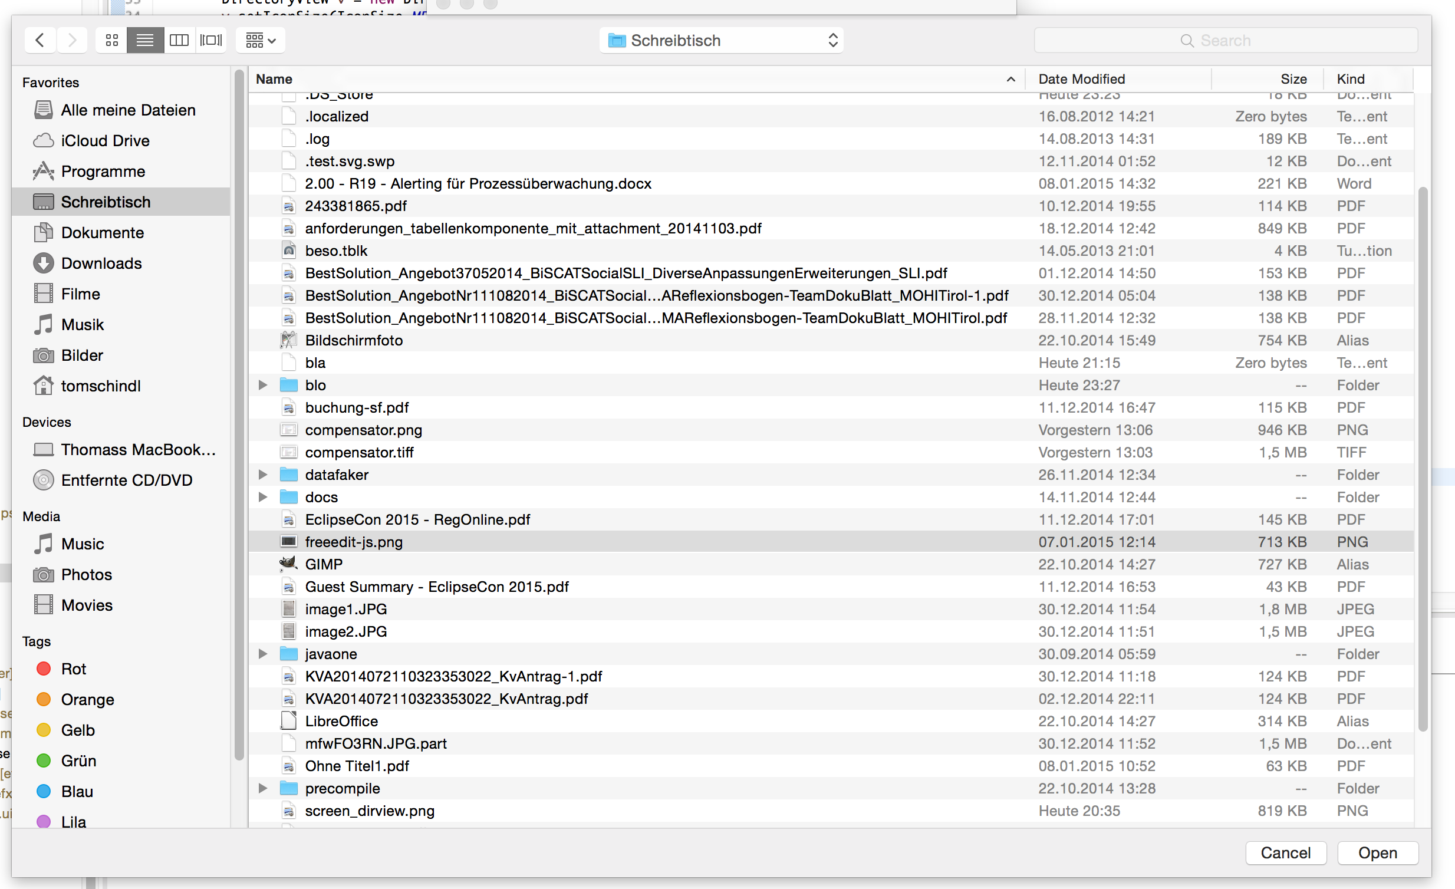Click the file list vertical scrollbar
This screenshot has height=889, width=1455.
(1423, 459)
